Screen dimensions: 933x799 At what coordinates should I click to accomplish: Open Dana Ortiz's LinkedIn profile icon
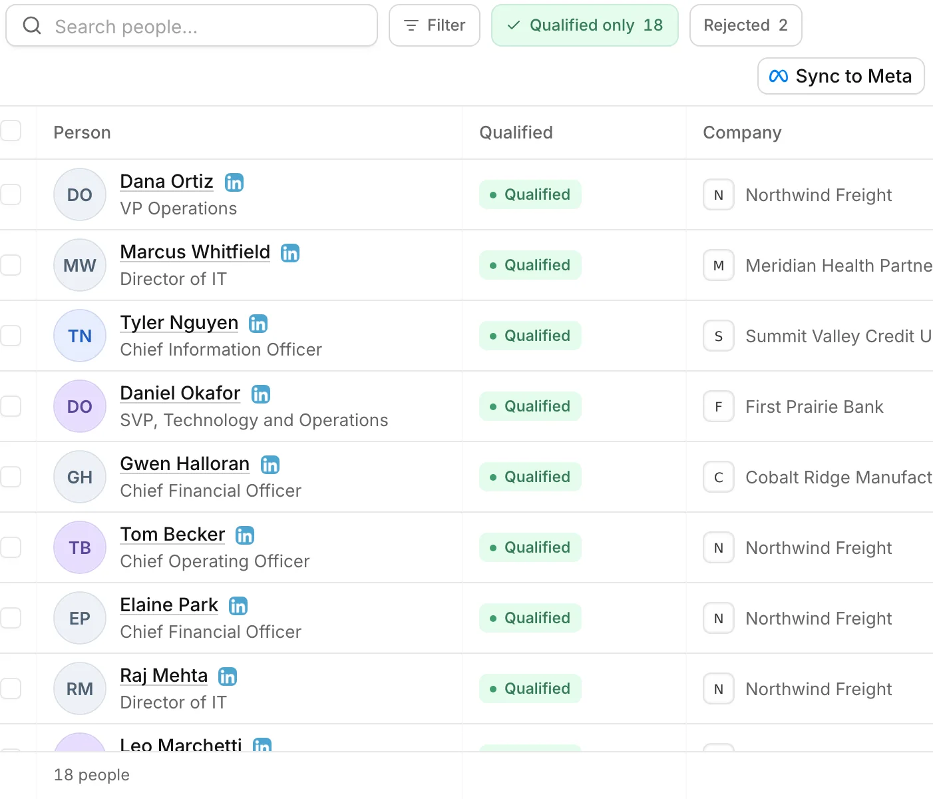234,182
